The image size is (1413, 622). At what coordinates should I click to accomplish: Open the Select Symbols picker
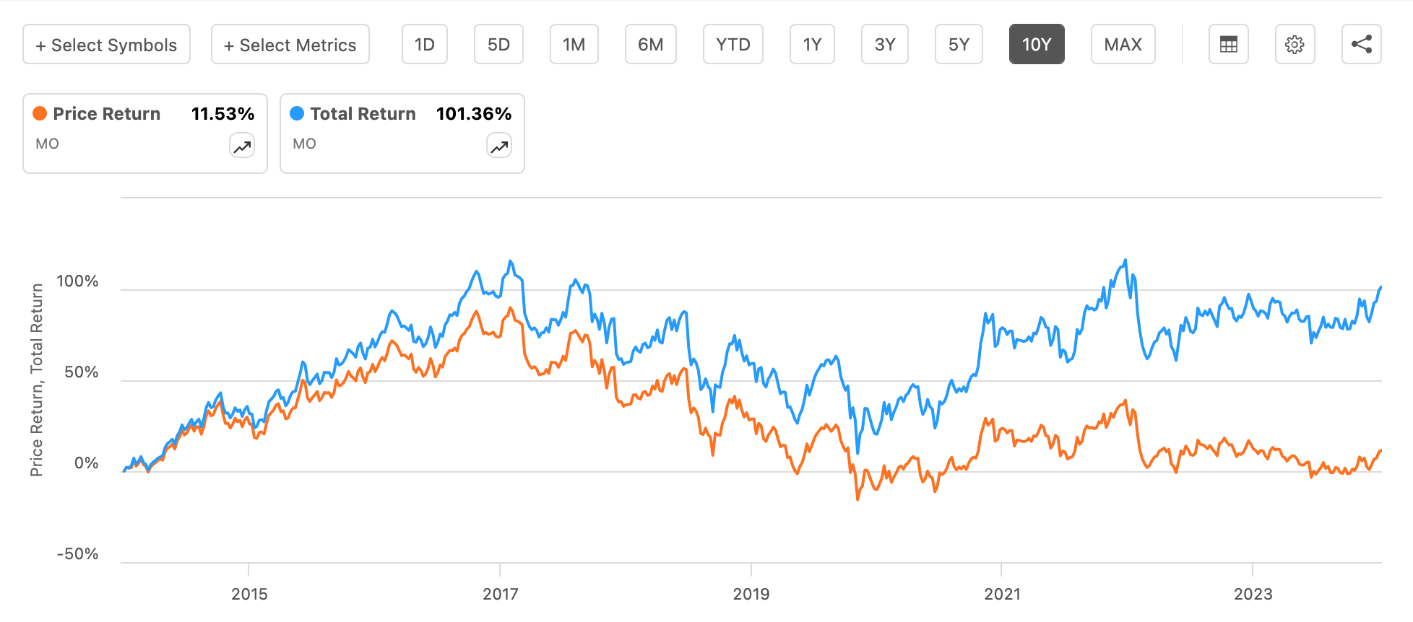(106, 45)
